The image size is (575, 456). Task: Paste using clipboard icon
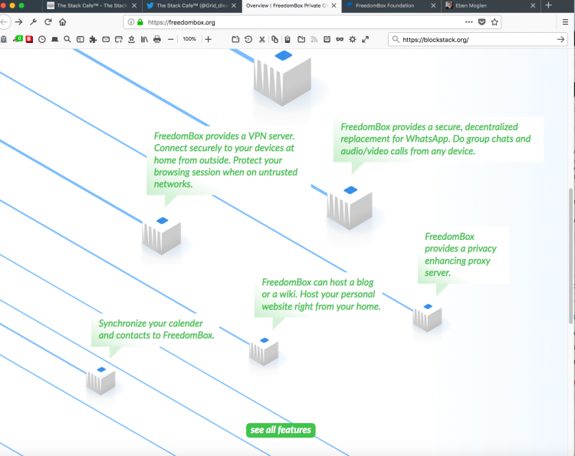(287, 39)
